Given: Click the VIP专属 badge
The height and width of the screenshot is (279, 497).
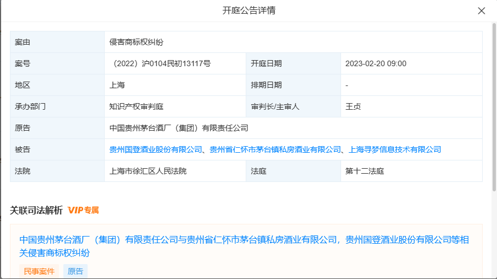Looking at the screenshot, I should pyautogui.click(x=83, y=210).
